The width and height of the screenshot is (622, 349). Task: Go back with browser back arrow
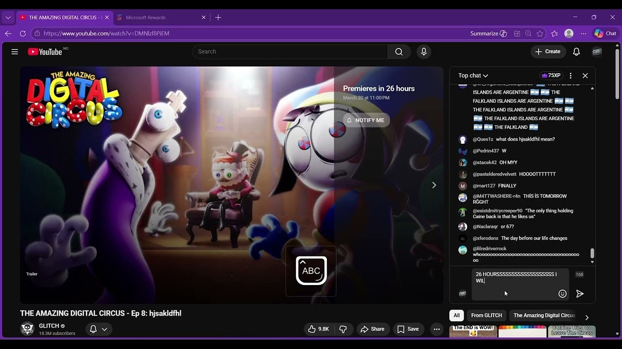[x=8, y=33]
